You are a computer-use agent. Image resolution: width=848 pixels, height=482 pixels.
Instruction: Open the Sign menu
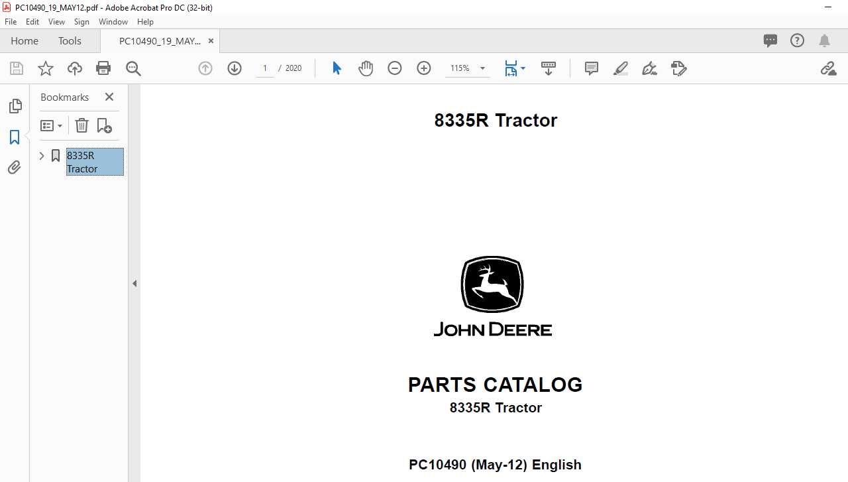(x=81, y=22)
